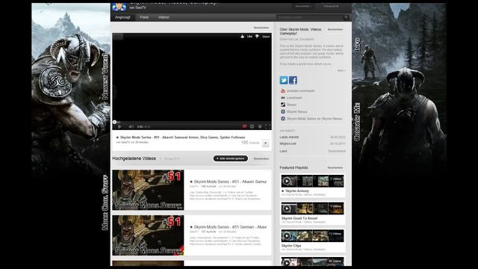Click the youtube.com link text in sidebar

[300, 91]
